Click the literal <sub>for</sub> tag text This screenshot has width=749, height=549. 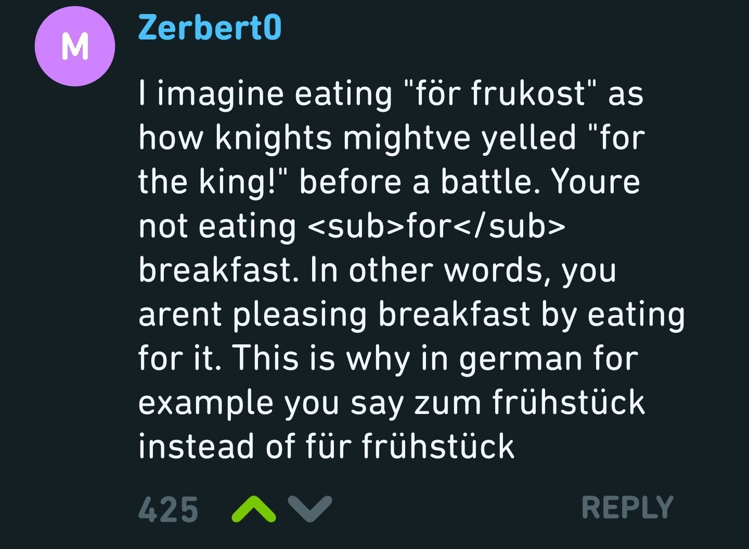click(x=436, y=226)
